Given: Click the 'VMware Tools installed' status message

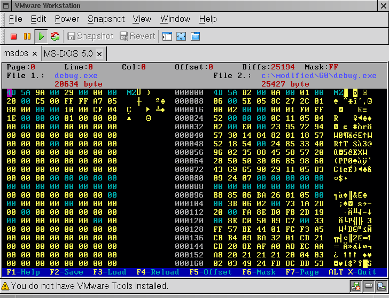Looking at the screenshot, I should point(90,286).
